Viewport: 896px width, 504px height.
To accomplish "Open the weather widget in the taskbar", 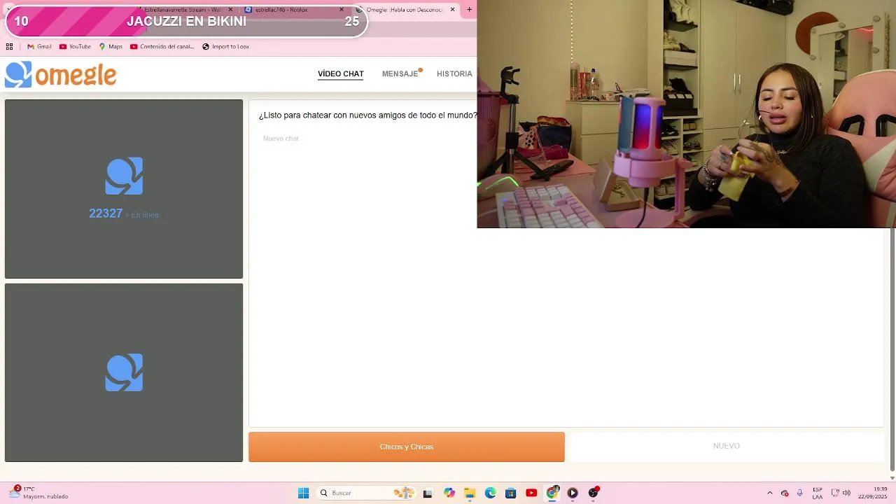I will tap(38, 493).
